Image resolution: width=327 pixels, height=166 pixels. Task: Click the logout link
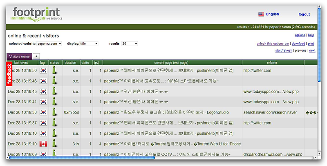click(x=304, y=14)
